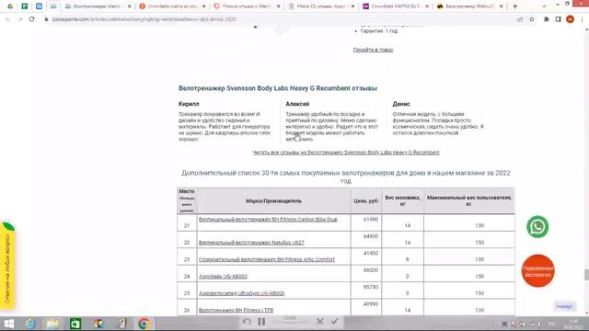
Task: Open a new tab with plus button
Action: click(x=515, y=6)
